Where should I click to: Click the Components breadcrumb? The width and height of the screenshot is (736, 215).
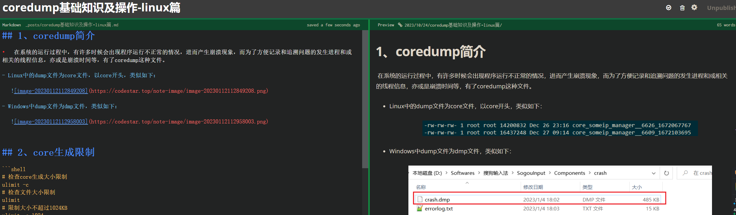tap(569, 173)
